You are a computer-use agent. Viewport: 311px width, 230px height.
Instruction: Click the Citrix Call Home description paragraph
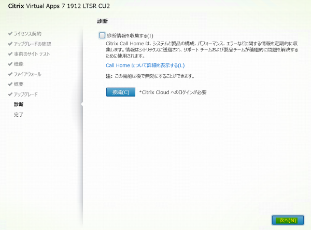click(x=202, y=50)
